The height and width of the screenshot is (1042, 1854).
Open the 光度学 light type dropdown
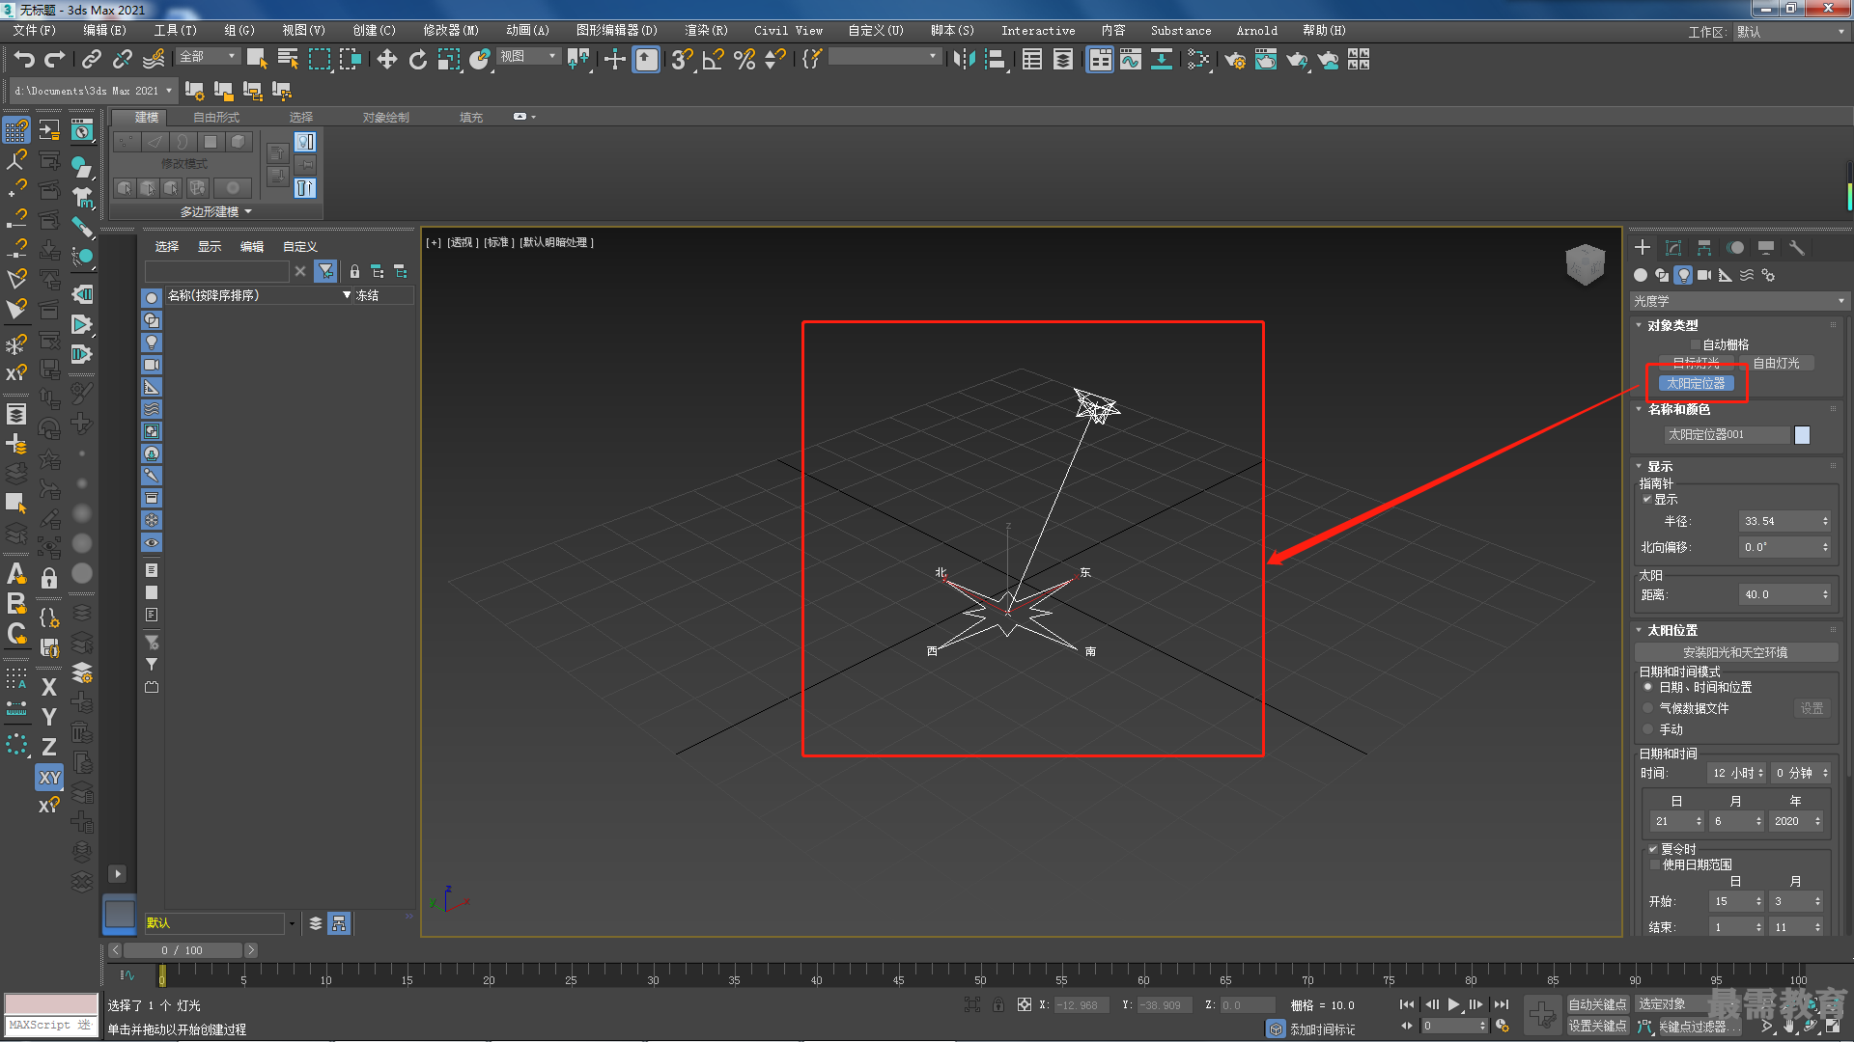(1739, 301)
